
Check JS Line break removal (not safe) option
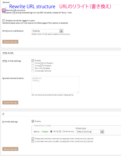[x=33, y=141]
